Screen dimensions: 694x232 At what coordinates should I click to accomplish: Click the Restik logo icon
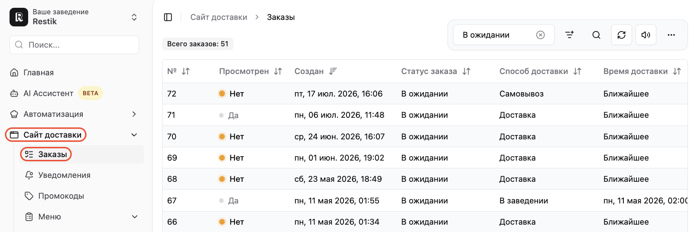coord(19,17)
